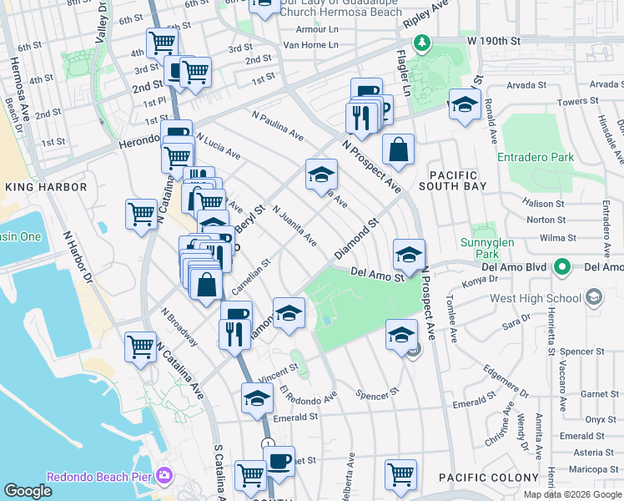Image resolution: width=624 pixels, height=501 pixels.
Task: Click the grocery cart marker near 4th St
Action: (162, 43)
